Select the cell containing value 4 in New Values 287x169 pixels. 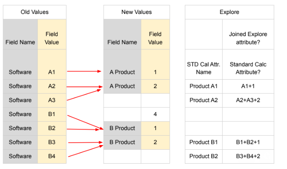click(x=155, y=114)
